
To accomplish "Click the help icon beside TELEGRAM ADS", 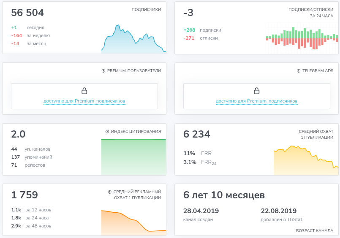I will click(299, 71).
